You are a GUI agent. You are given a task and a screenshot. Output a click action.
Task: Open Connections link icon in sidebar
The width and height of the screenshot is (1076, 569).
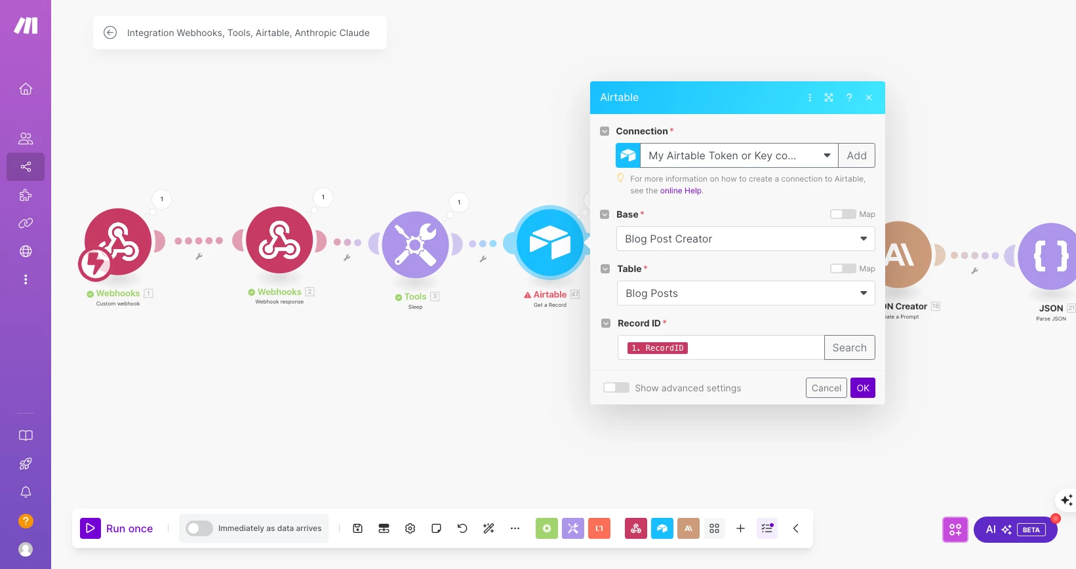tap(26, 223)
